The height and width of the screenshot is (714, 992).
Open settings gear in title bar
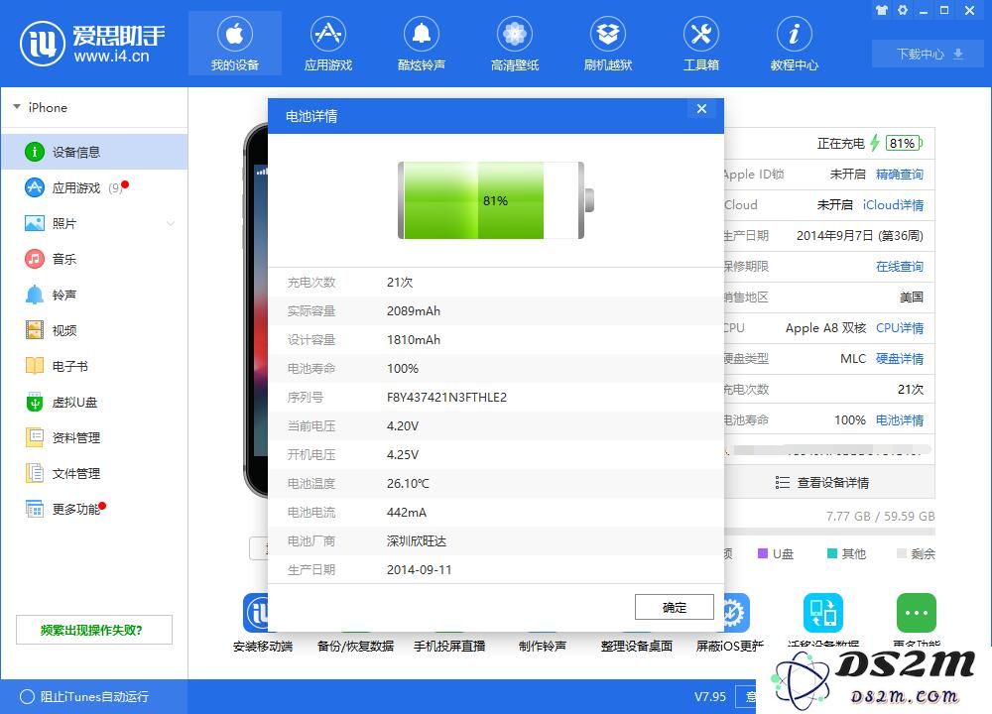(903, 10)
